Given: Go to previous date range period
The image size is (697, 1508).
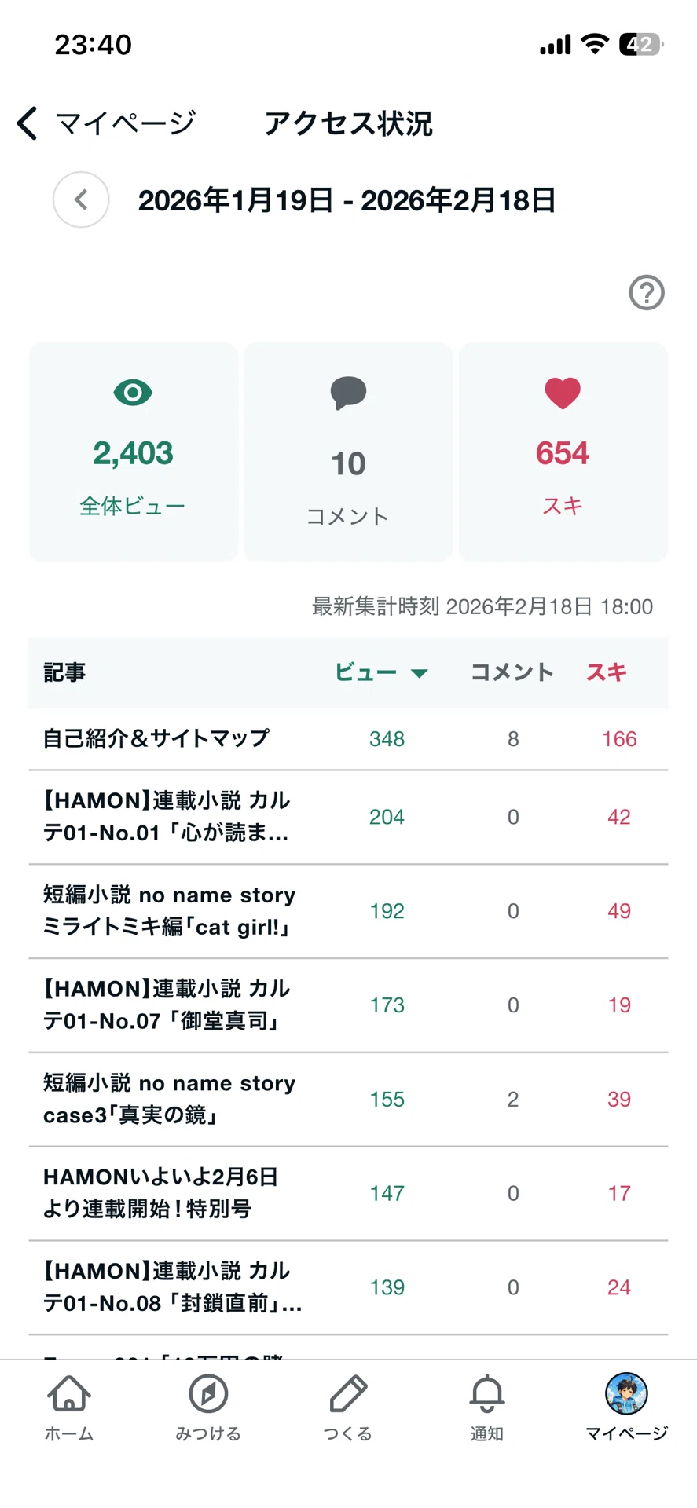Looking at the screenshot, I should click(x=81, y=199).
